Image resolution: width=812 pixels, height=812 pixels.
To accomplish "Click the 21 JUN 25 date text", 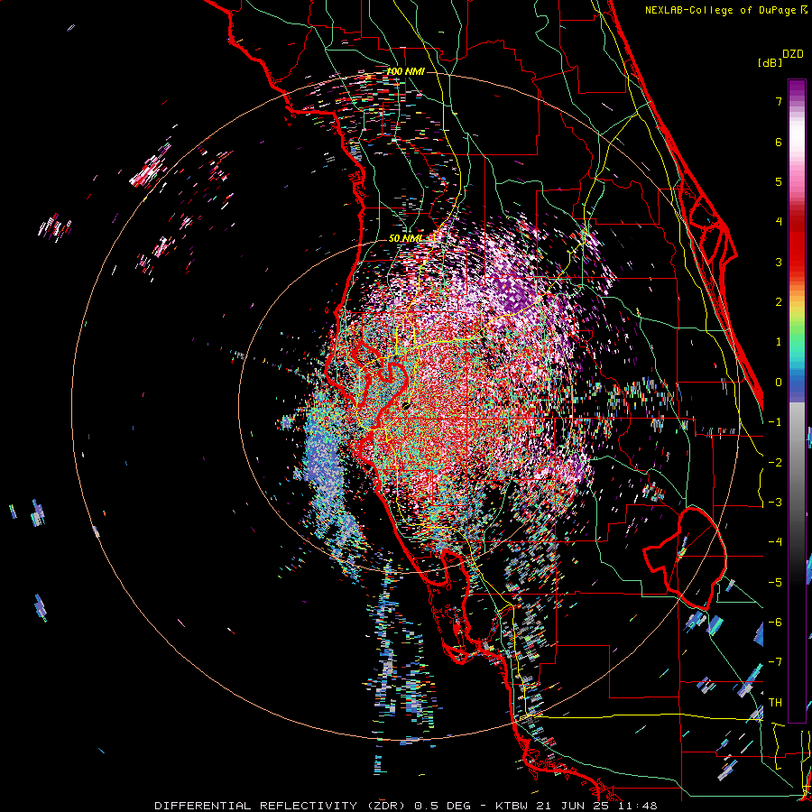I will [x=575, y=806].
